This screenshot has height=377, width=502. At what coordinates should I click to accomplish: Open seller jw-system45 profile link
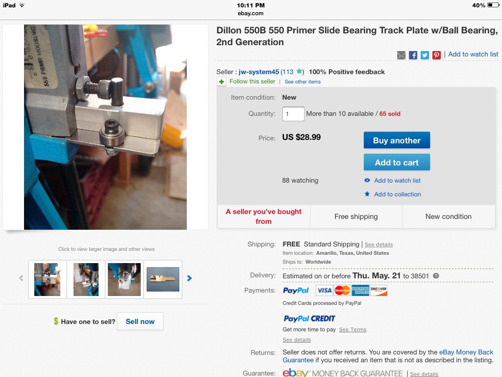click(x=259, y=72)
